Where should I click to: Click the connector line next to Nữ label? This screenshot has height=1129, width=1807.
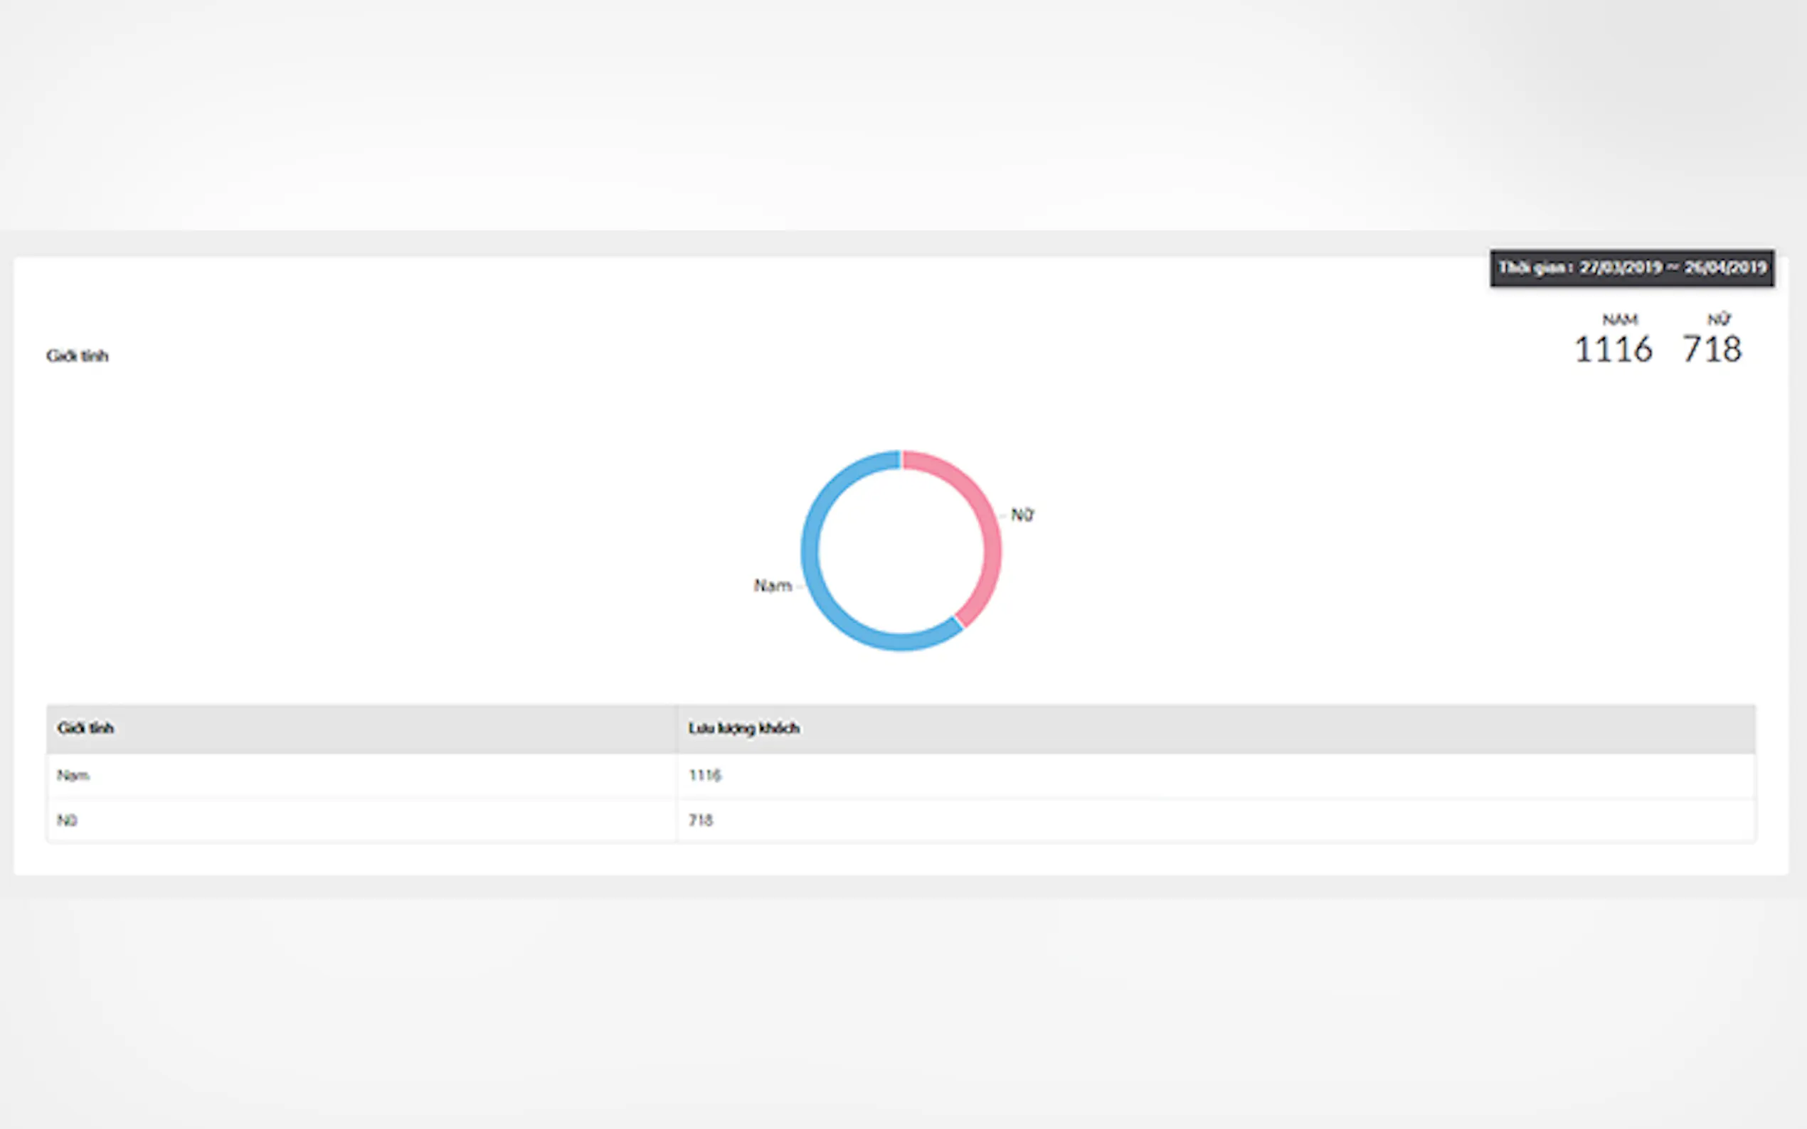[1003, 517]
